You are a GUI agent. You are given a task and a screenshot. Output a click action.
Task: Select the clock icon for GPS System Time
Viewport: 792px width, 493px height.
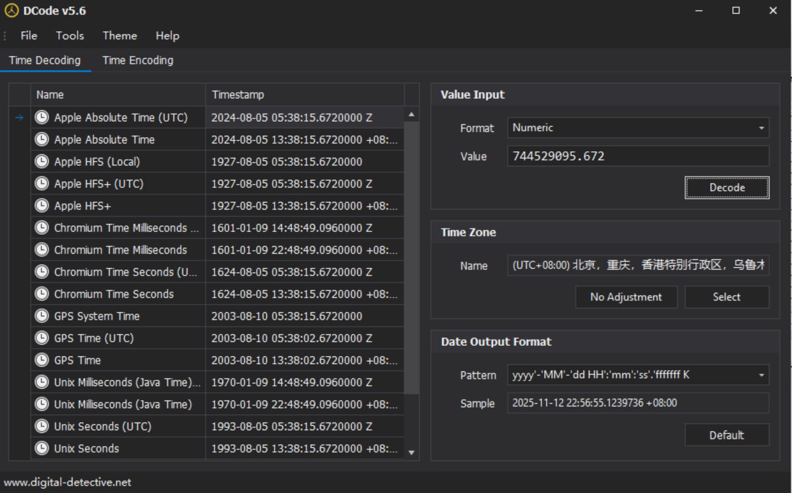[x=42, y=316]
